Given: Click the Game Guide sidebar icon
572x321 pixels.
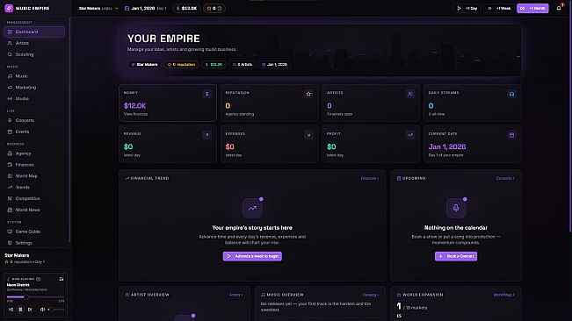Looking at the screenshot, I should pos(10,232).
